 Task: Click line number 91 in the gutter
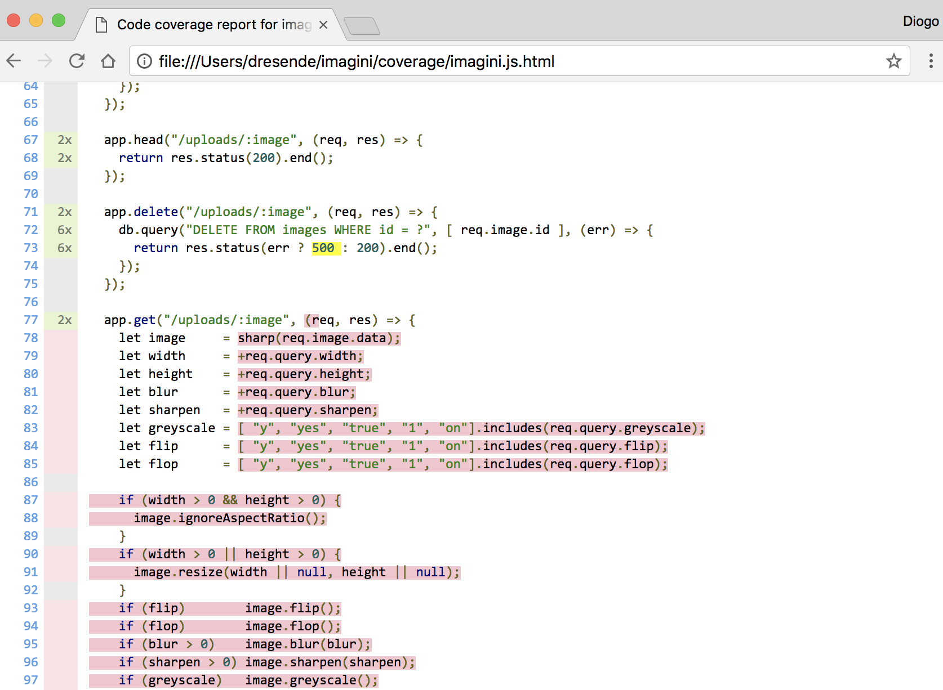coord(31,572)
